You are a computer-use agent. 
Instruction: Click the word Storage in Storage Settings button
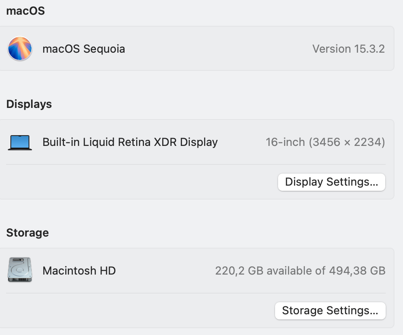pyautogui.click(x=303, y=311)
